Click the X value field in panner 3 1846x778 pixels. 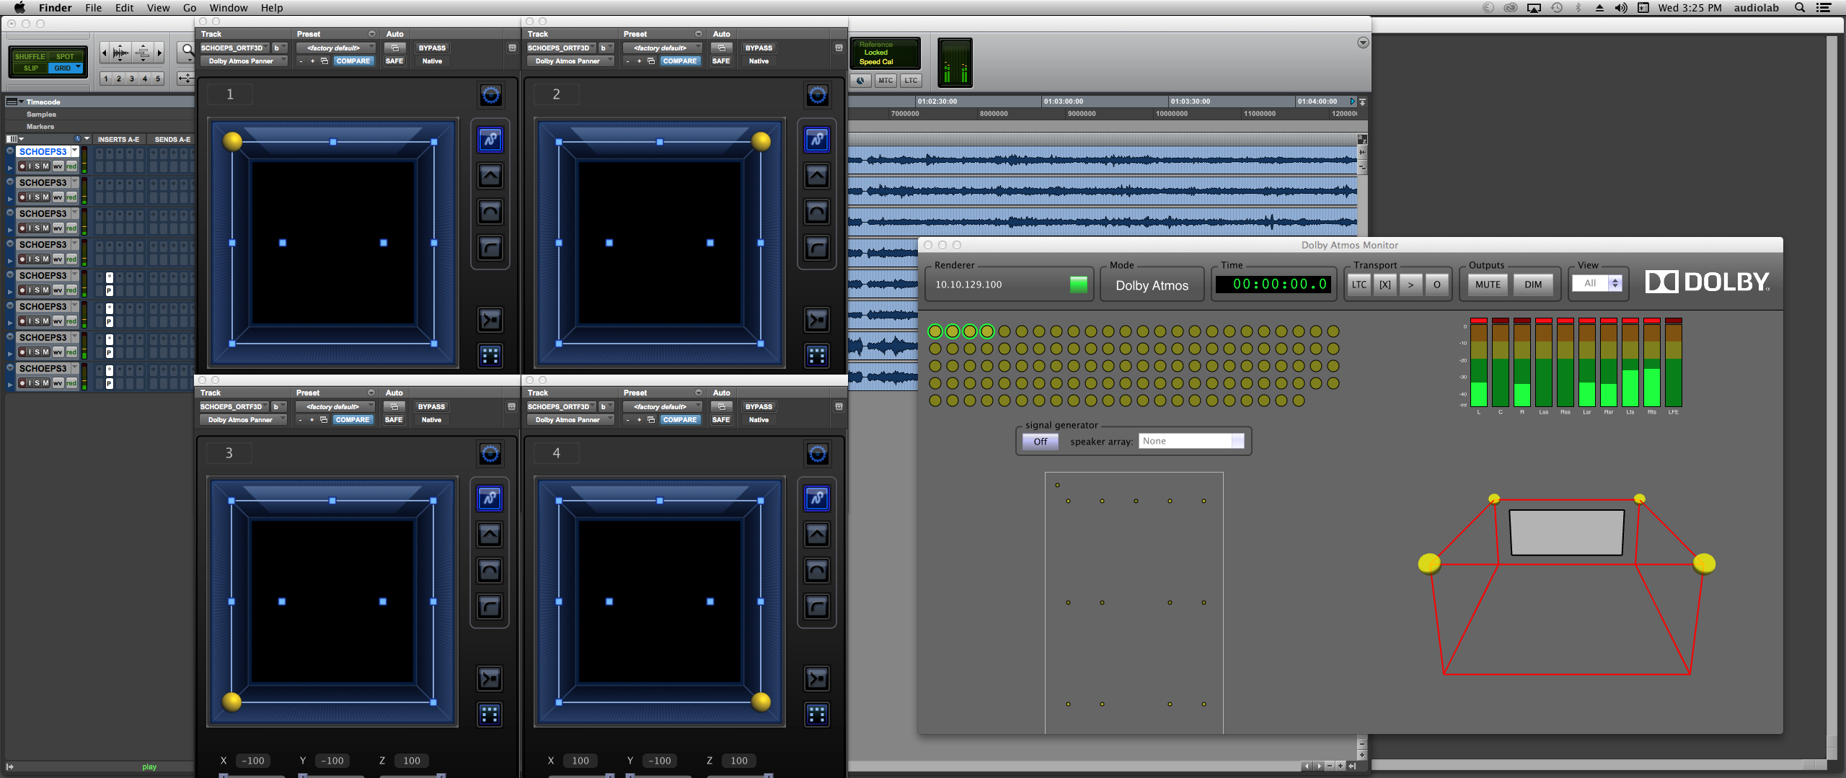(253, 761)
